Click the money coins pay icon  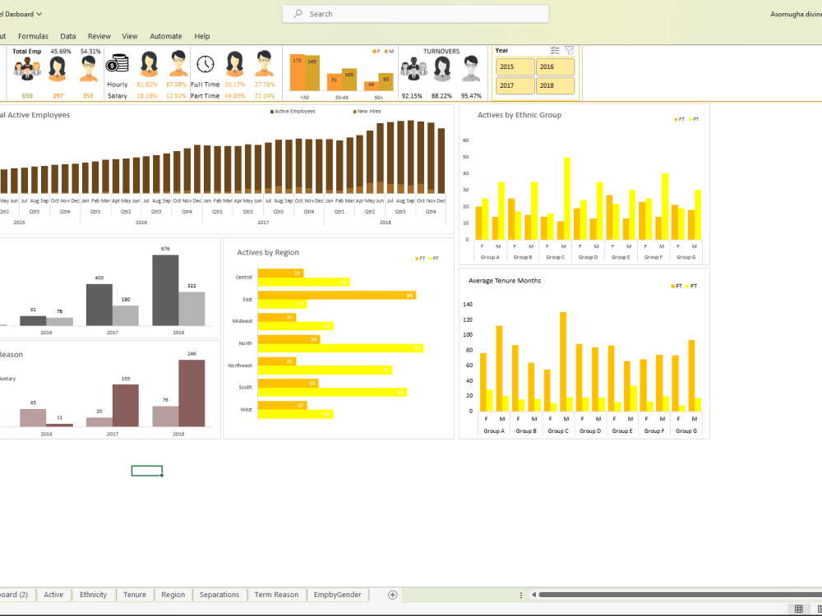(118, 63)
